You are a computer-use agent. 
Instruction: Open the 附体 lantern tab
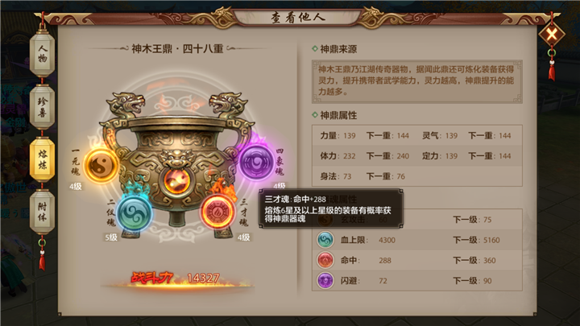point(42,213)
